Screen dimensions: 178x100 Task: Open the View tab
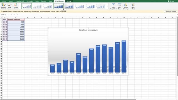pos(50,1)
